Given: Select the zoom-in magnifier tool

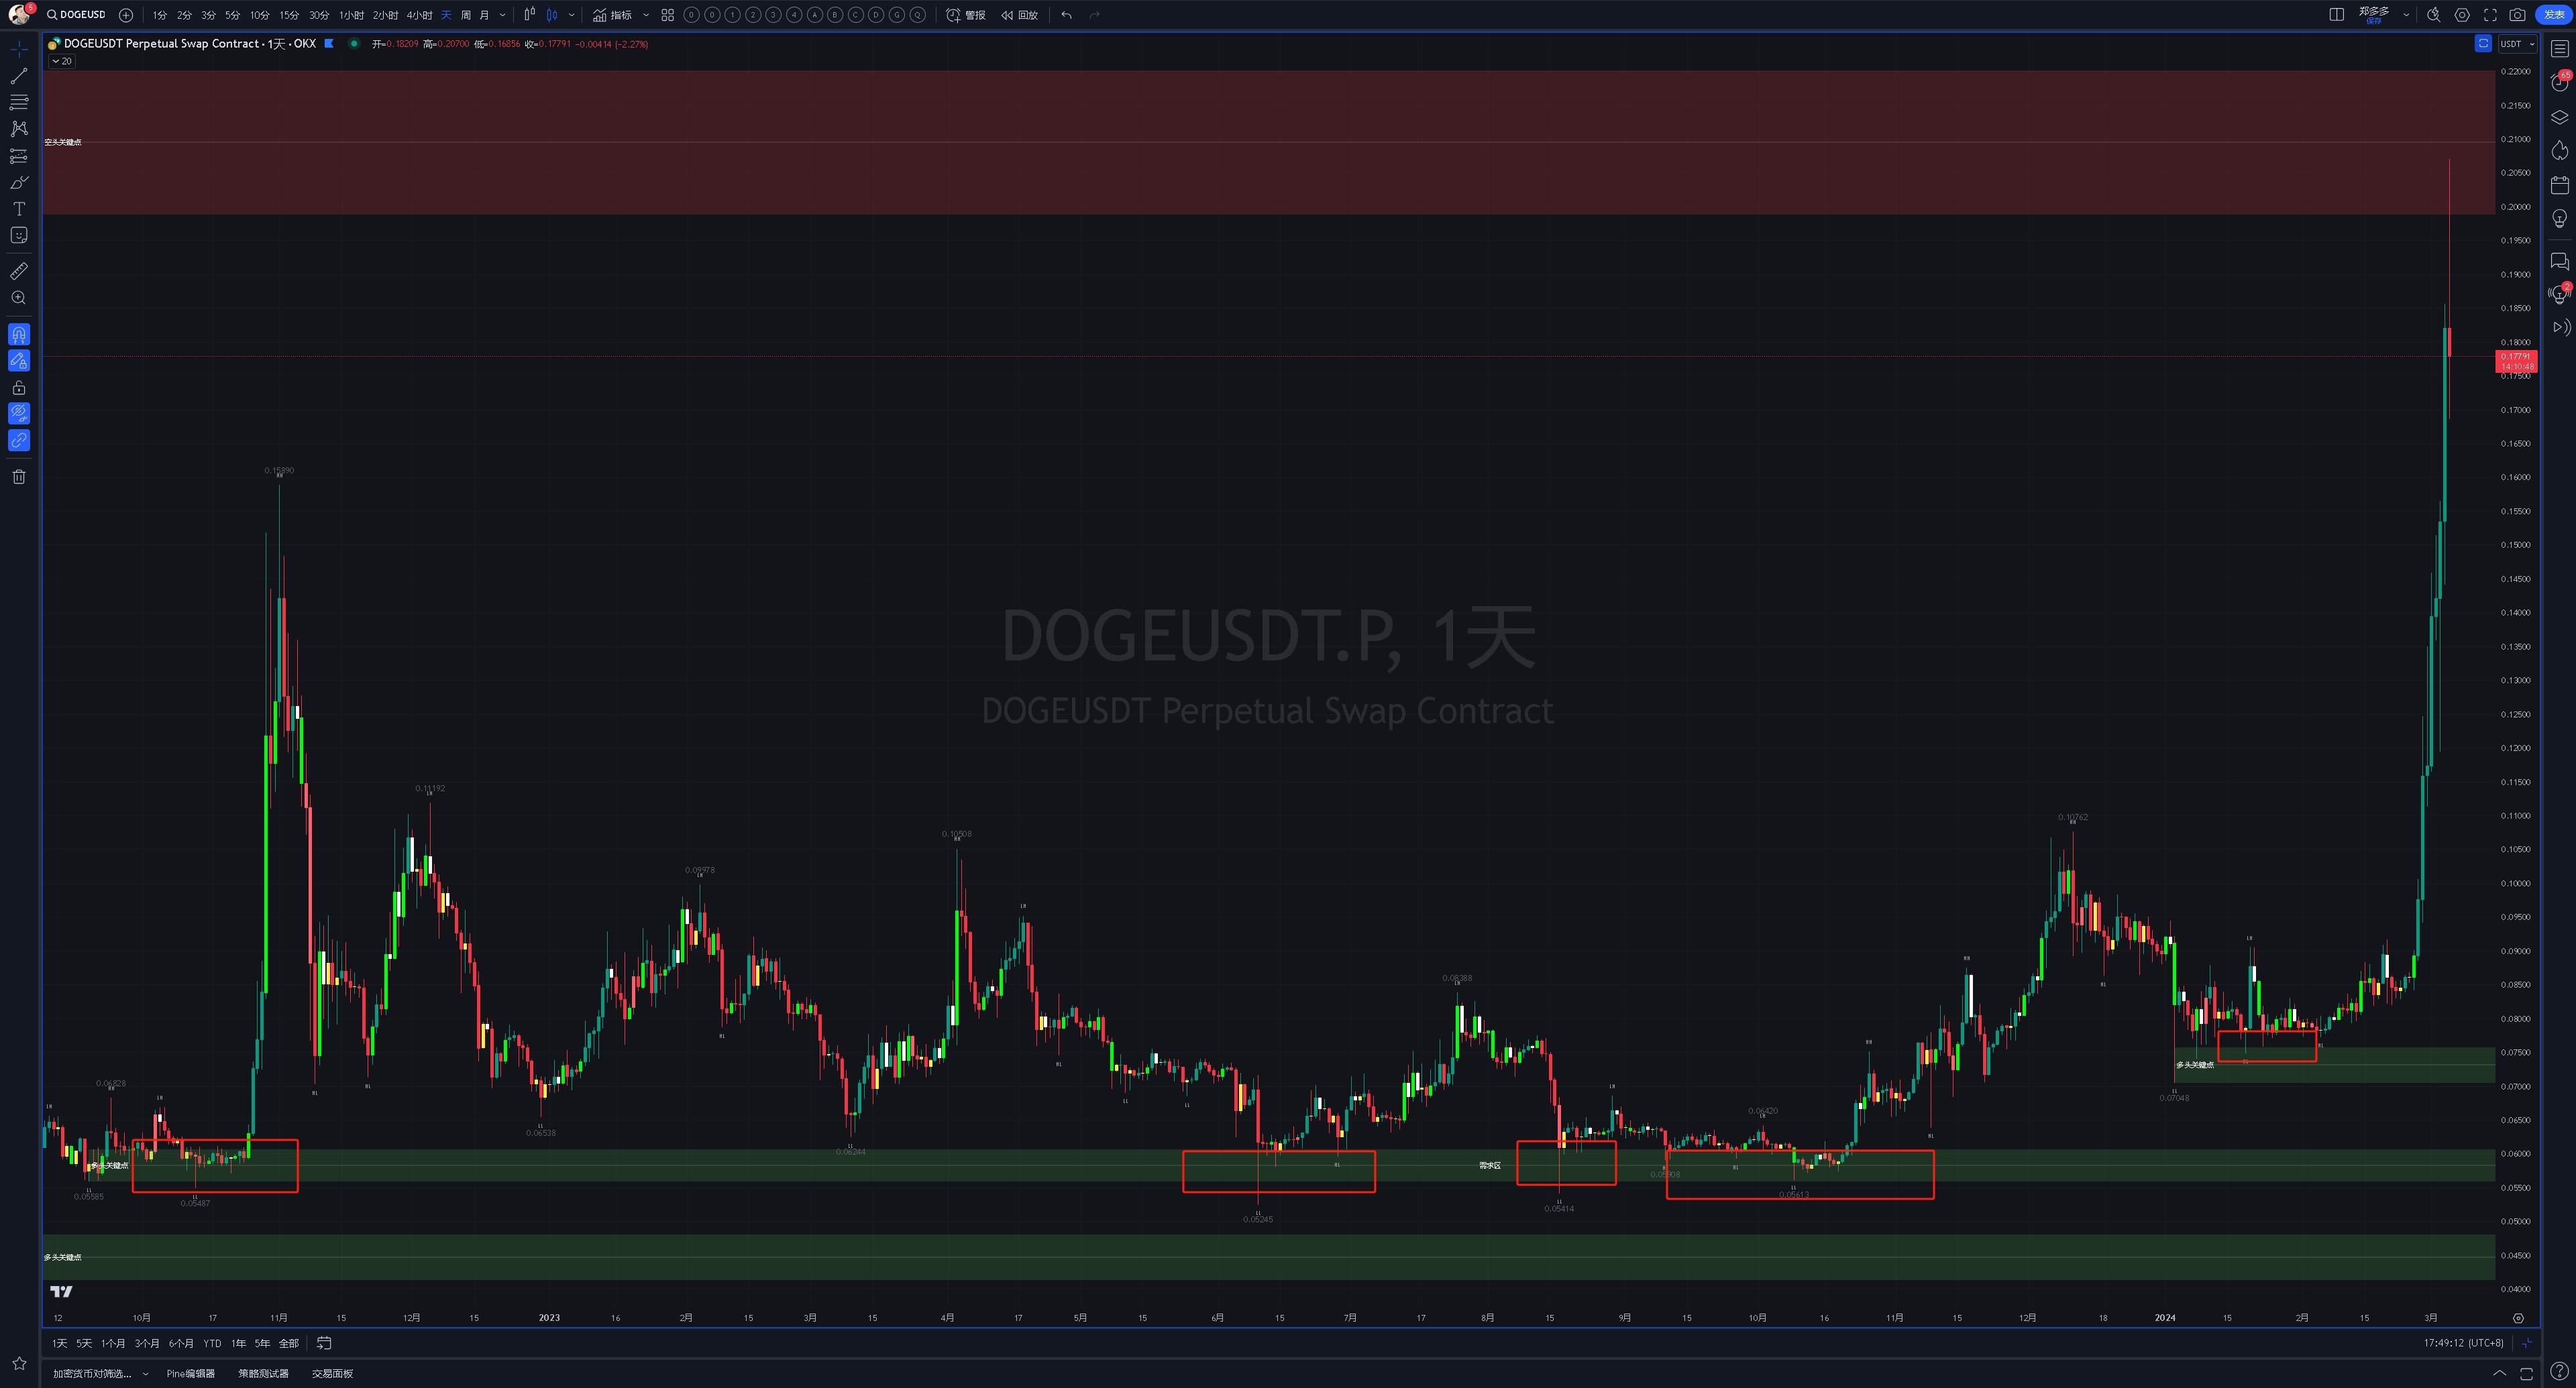Looking at the screenshot, I should click(x=19, y=298).
